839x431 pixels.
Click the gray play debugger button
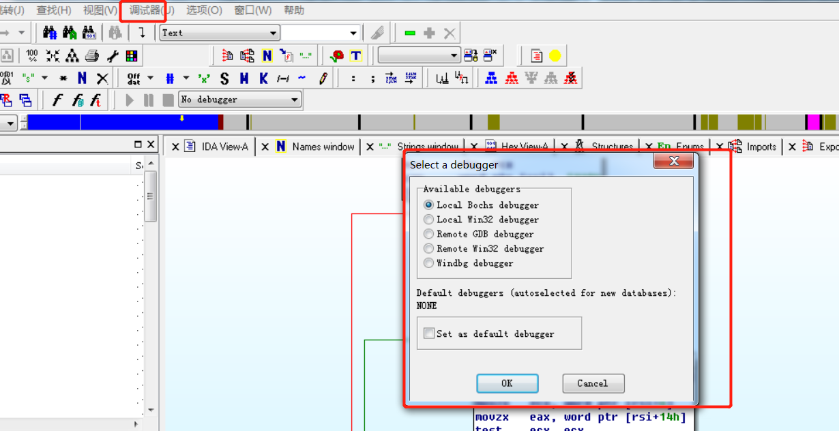130,100
